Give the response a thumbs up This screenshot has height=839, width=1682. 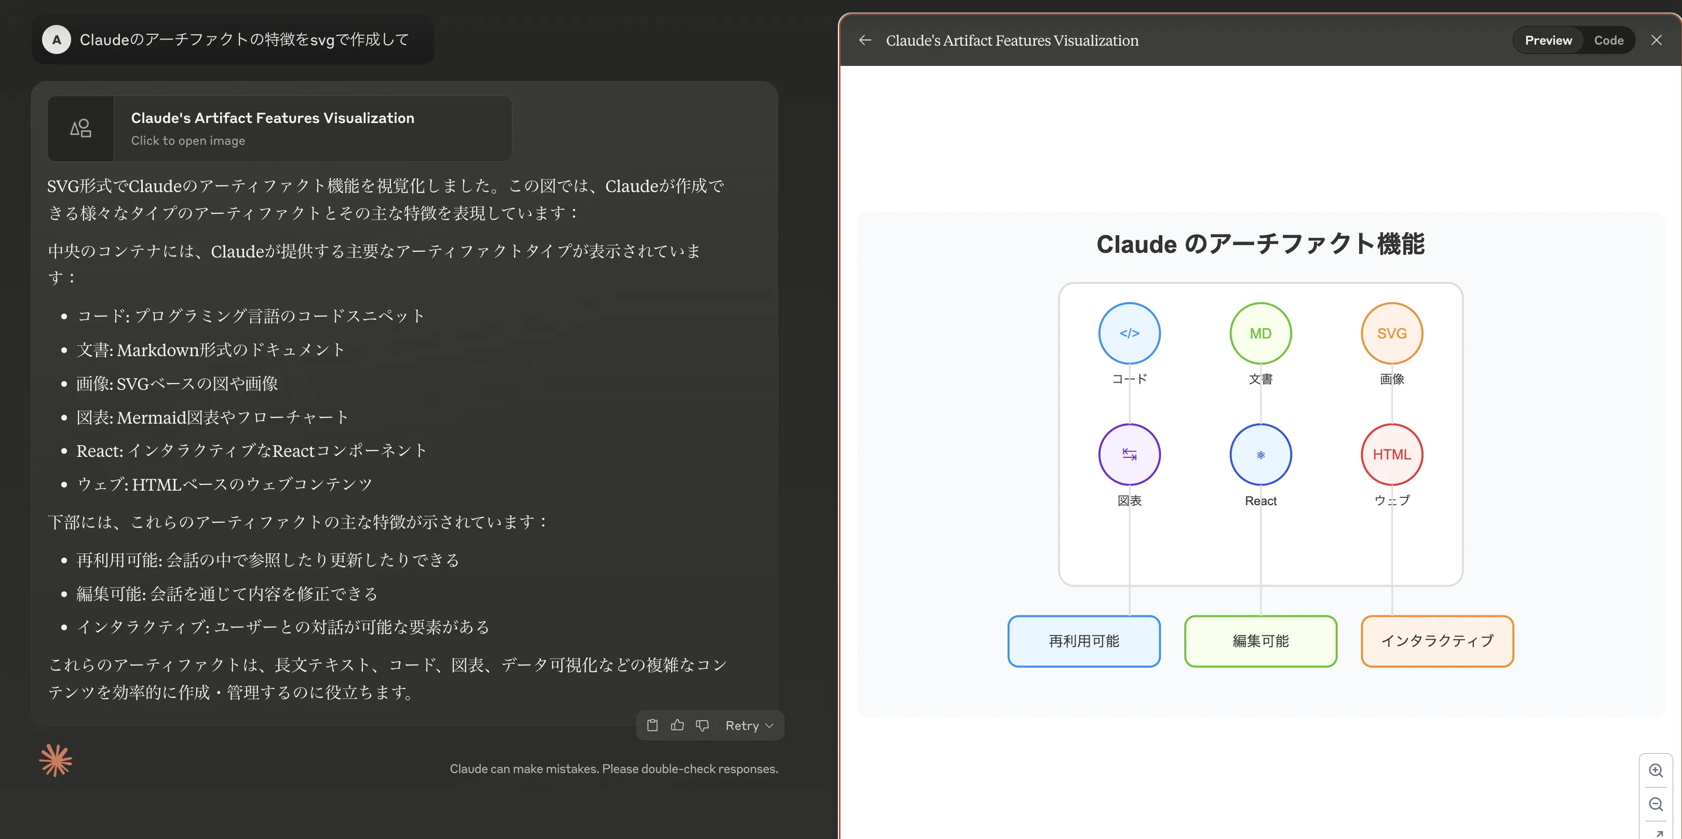(x=677, y=725)
